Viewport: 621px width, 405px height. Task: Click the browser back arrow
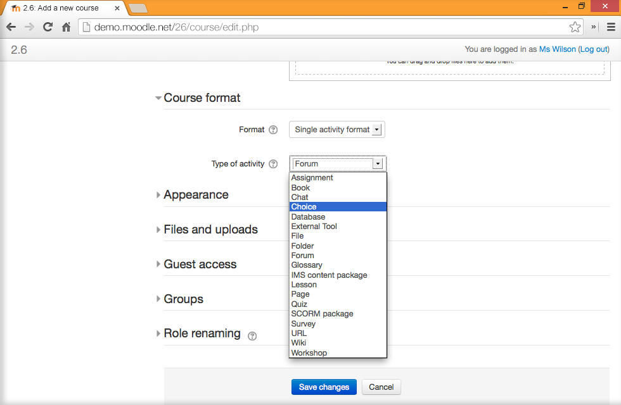pos(11,27)
